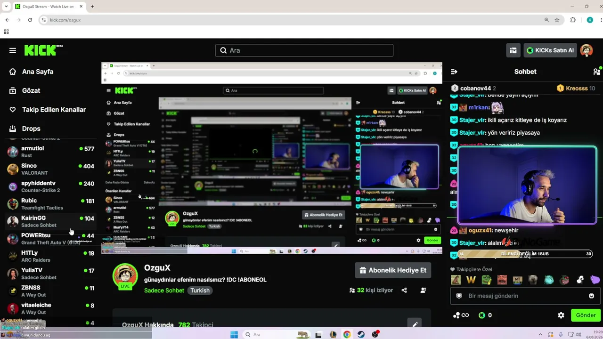Click the oguzx41 username in chat
603x339 pixels.
point(480,230)
